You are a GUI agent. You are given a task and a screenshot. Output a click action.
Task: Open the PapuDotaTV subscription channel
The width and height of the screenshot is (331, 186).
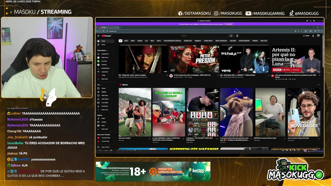(106, 54)
